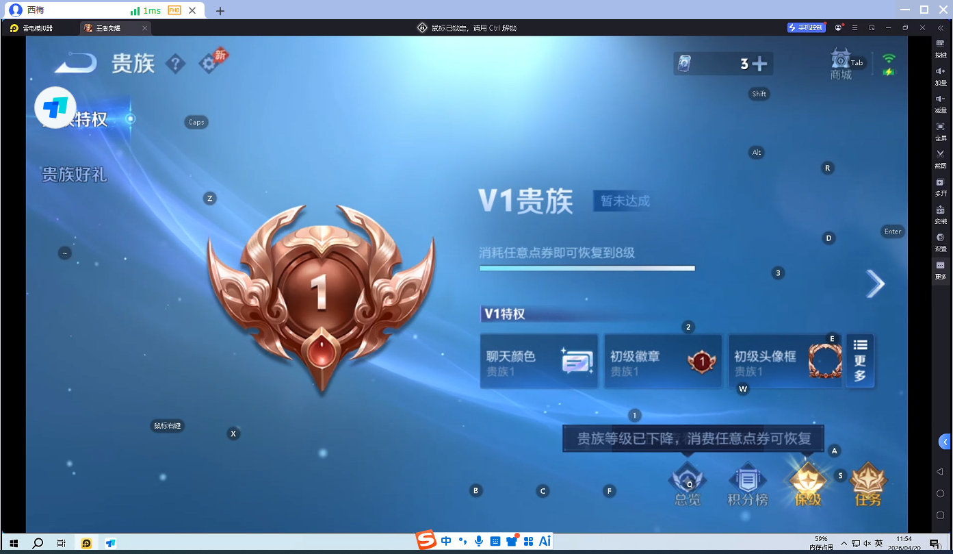Image resolution: width=953 pixels, height=554 pixels.
Task: Click the Android home circle button
Action: coord(940,493)
